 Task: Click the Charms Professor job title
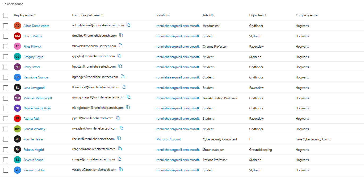click(215, 47)
